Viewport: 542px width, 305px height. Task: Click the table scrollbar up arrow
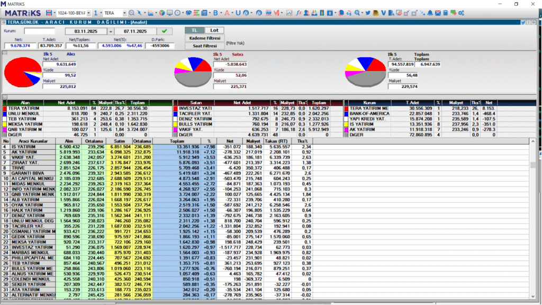pyautogui.click(x=532, y=141)
